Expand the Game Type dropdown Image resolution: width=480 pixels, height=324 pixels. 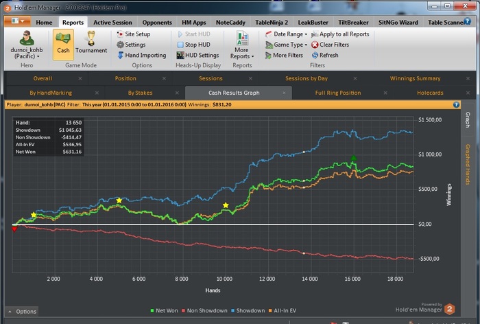pyautogui.click(x=289, y=45)
